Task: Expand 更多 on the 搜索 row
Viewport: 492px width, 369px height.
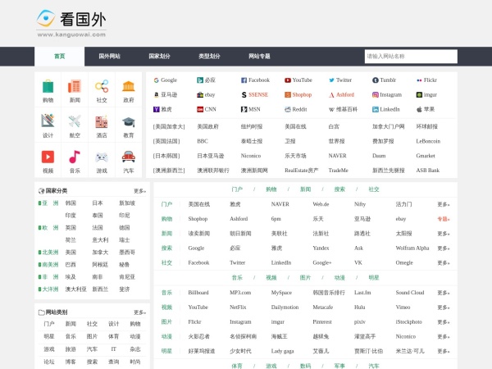Action: [x=444, y=248]
